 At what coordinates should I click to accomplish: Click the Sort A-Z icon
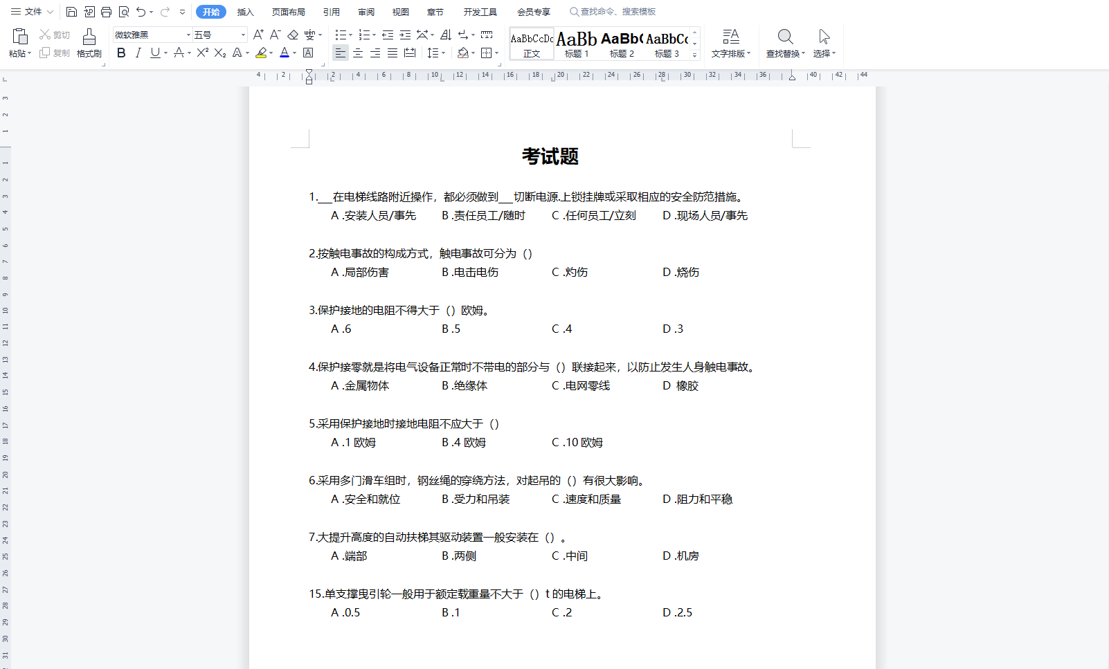pyautogui.click(x=446, y=35)
